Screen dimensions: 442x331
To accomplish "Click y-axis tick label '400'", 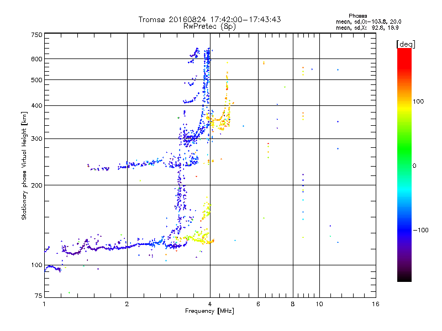I will 36,106.
